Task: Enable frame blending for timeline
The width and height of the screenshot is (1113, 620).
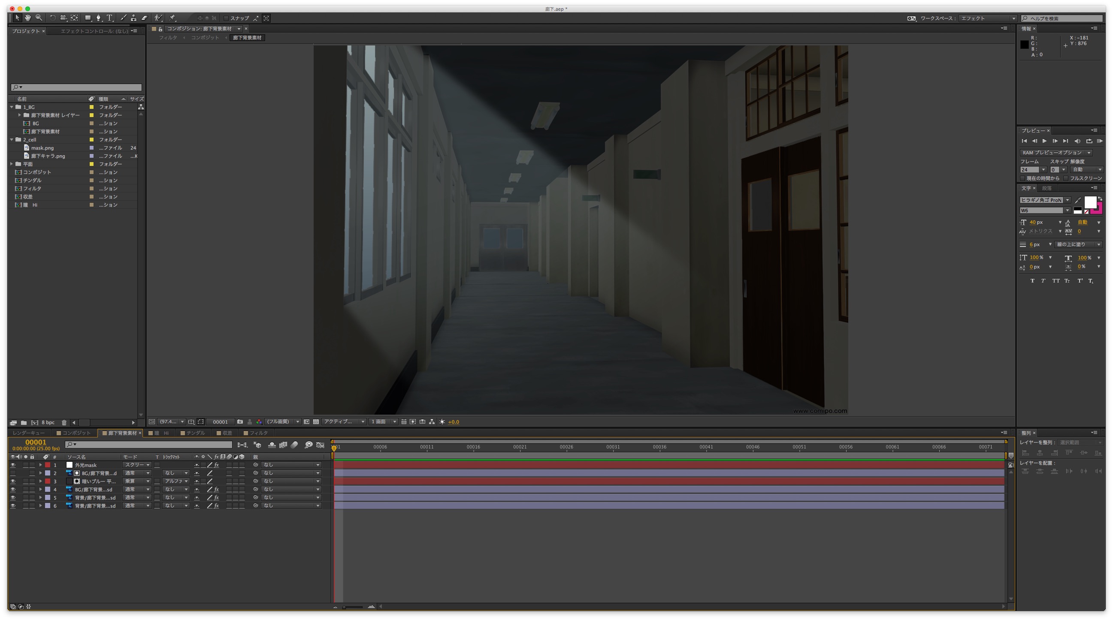Action: click(x=283, y=445)
